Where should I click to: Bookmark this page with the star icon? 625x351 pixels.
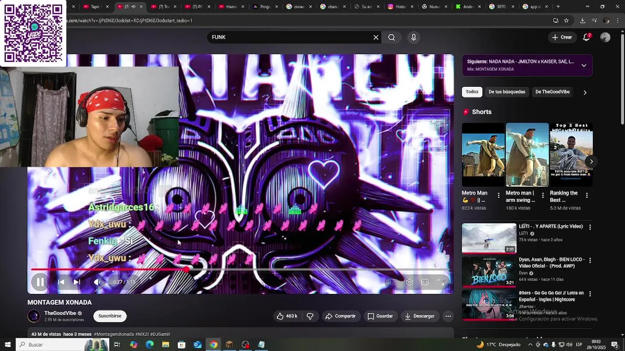coord(566,20)
